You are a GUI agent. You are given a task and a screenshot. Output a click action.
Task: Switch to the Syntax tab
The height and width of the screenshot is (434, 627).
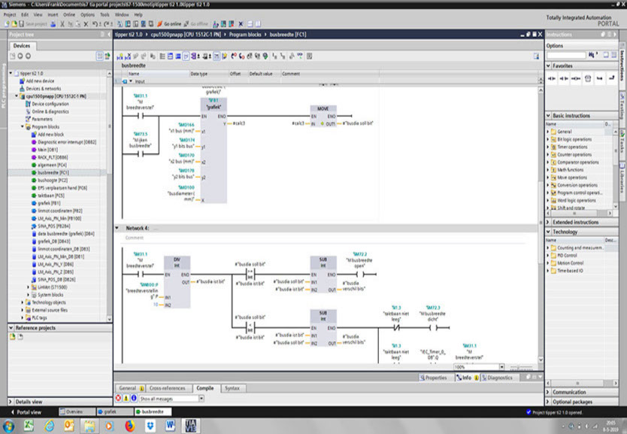pyautogui.click(x=232, y=388)
